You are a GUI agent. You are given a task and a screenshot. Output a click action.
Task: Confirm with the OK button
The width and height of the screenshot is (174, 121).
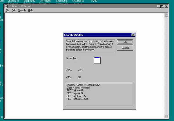[x=125, y=42]
